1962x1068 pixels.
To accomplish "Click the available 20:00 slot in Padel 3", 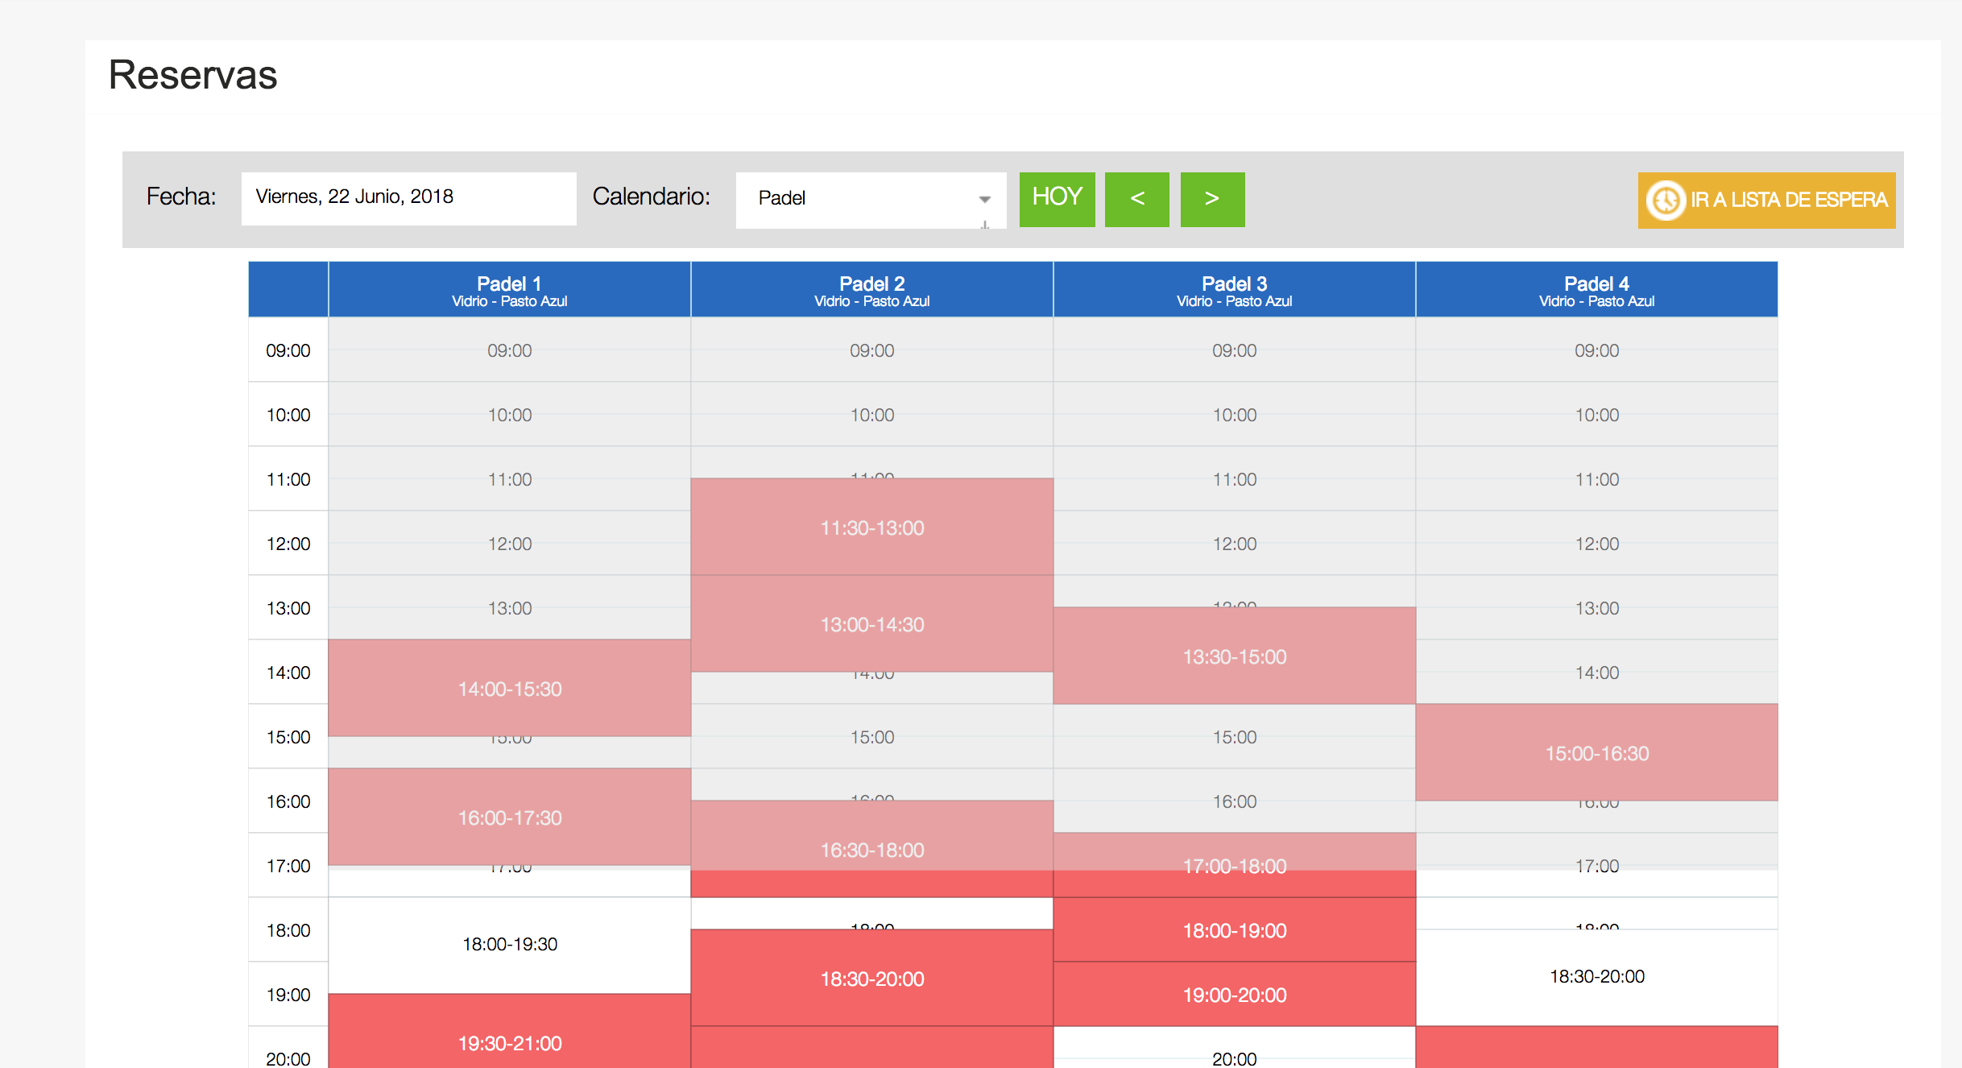I will [1234, 1057].
